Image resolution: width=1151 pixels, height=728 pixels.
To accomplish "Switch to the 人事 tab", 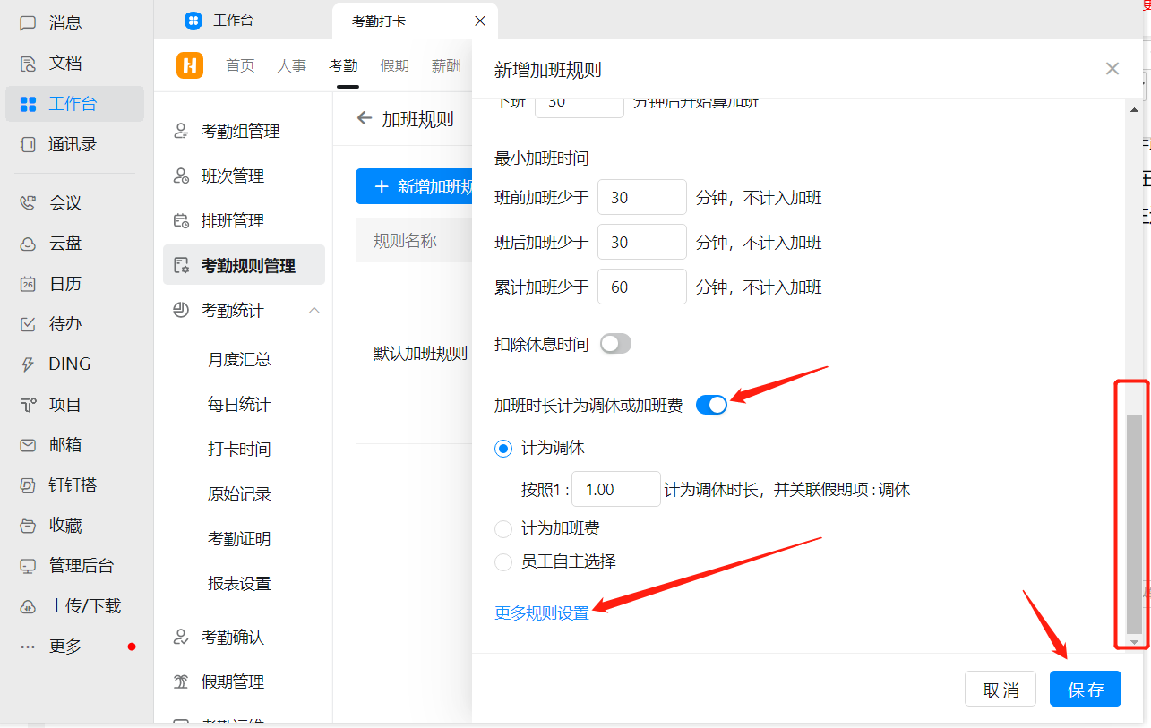I will (x=291, y=64).
